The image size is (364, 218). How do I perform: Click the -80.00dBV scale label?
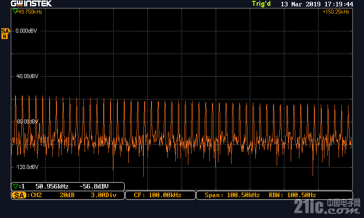[x=27, y=122]
